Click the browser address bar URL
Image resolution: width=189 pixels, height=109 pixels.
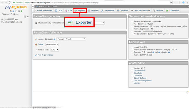click(61, 3)
